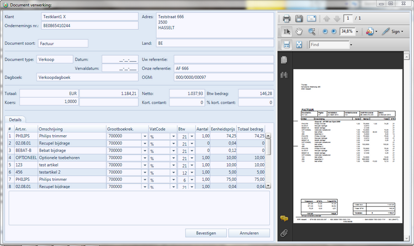Open the comments panel speech bubble icon

click(x=284, y=218)
